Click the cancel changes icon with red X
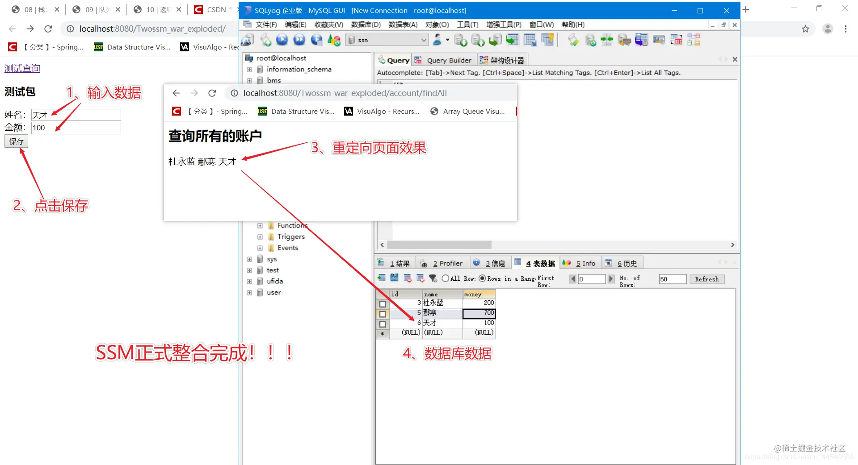This screenshot has width=858, height=465. tap(420, 278)
